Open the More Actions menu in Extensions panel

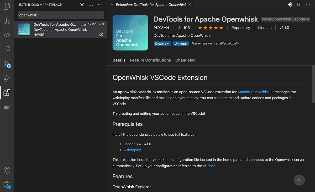(x=99, y=4)
